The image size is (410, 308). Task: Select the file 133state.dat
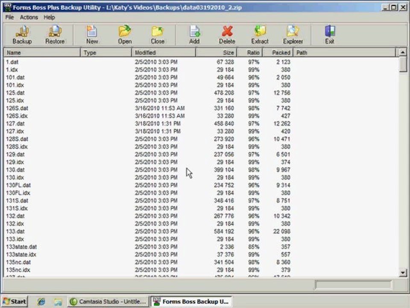click(21, 247)
